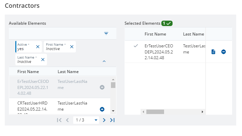Click the Available Elements label
Viewport: 242px width, 136px height.
pyautogui.click(x=28, y=23)
